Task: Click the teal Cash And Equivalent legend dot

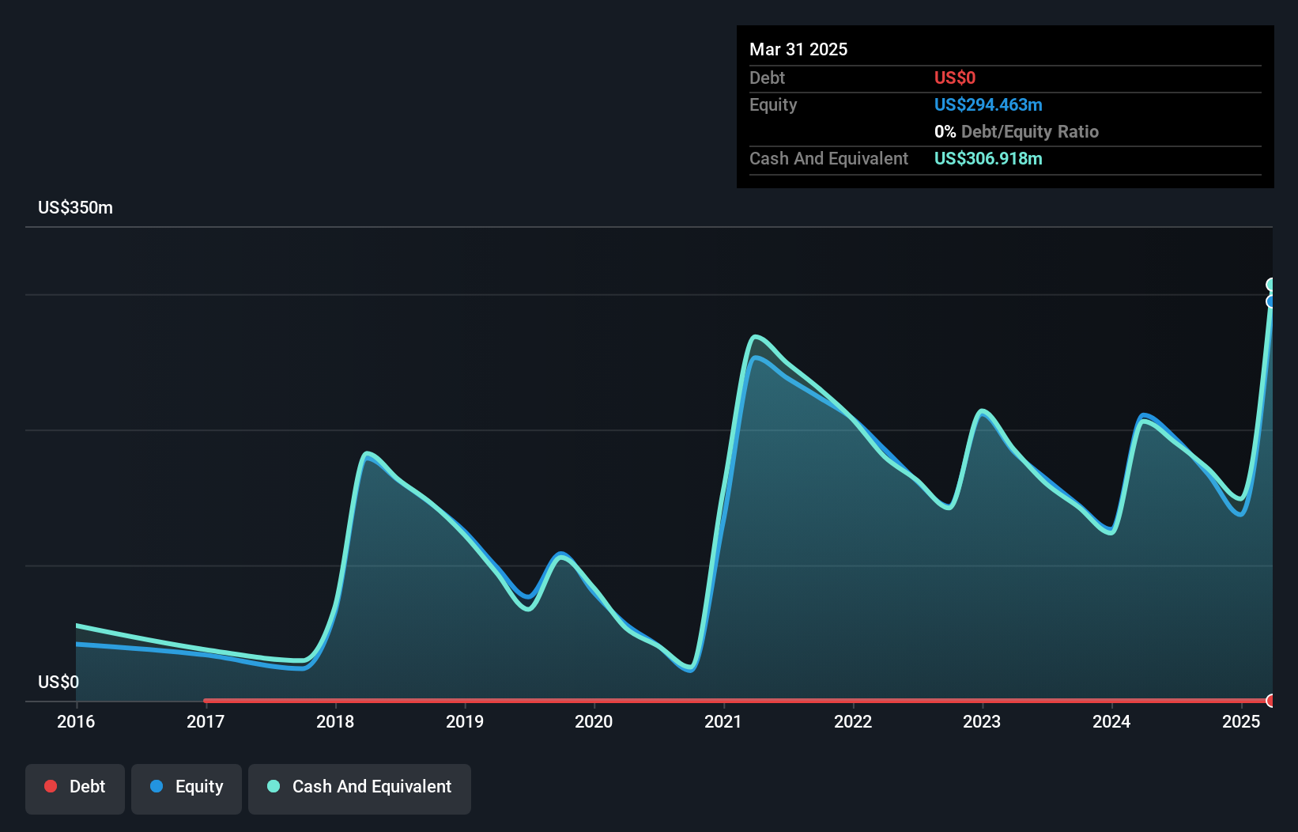Action: [x=273, y=786]
